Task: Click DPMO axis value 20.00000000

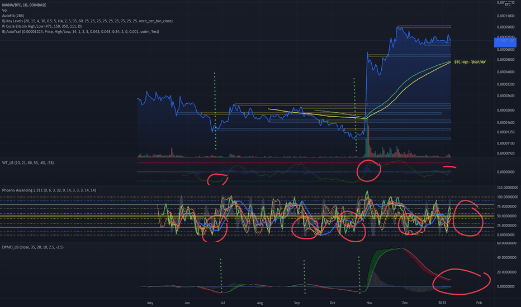Action: [506, 272]
